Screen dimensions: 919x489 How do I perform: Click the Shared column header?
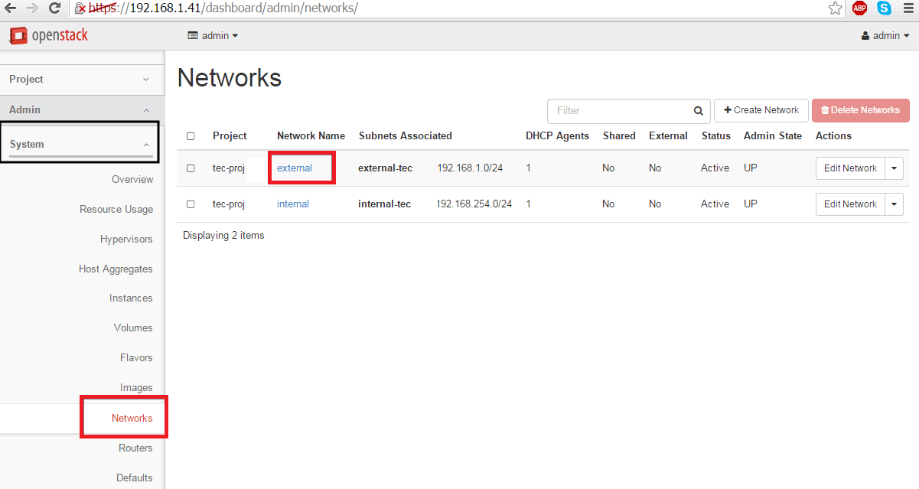pos(619,136)
